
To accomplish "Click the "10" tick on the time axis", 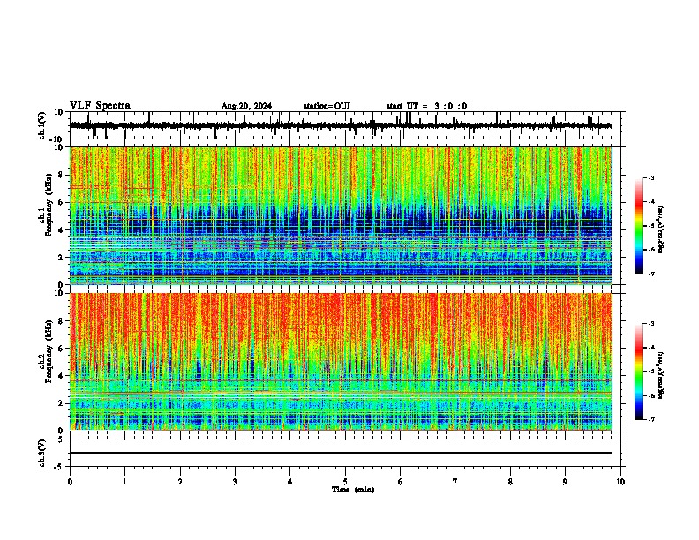I will coord(620,482).
